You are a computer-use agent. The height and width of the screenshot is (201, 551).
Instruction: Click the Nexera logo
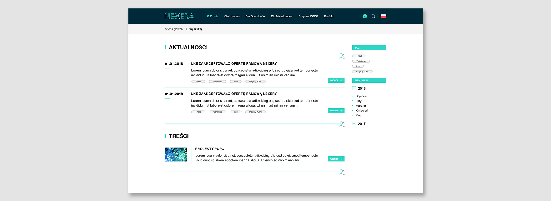179,16
